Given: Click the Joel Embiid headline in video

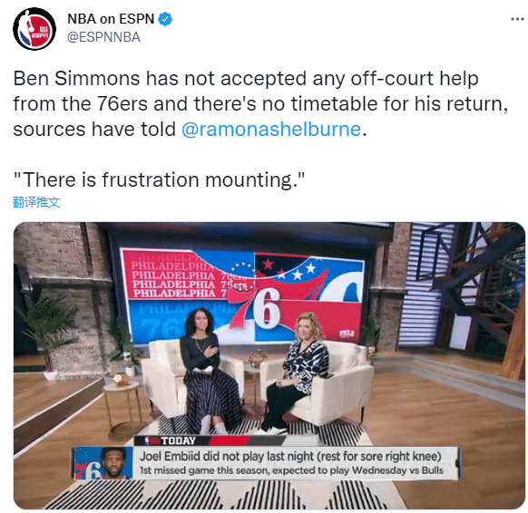Looking at the screenshot, I should click(290, 457).
